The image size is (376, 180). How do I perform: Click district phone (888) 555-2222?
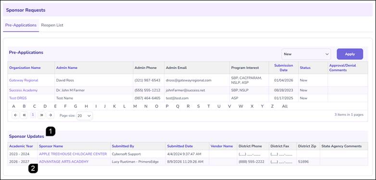251,162
